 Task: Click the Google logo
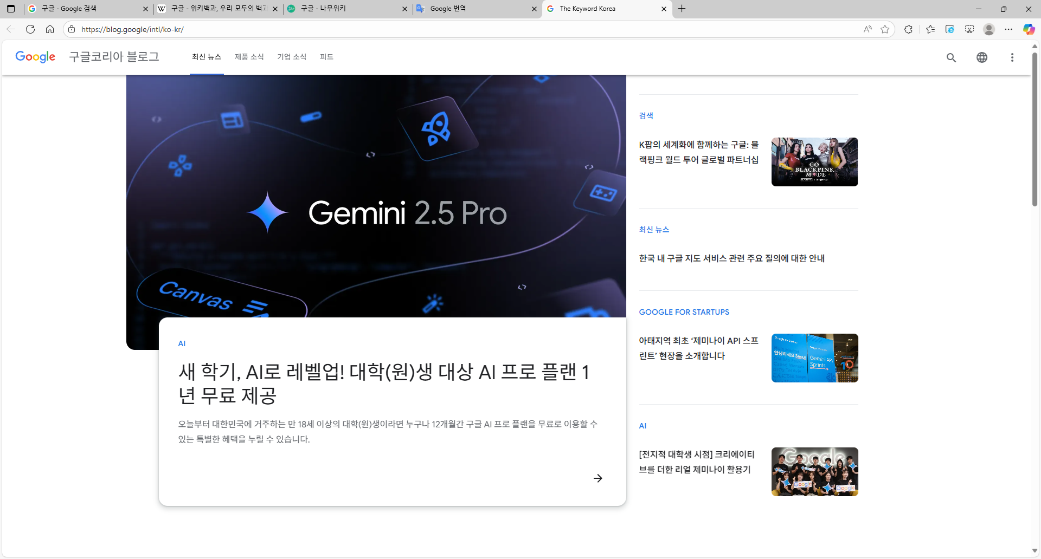point(35,57)
